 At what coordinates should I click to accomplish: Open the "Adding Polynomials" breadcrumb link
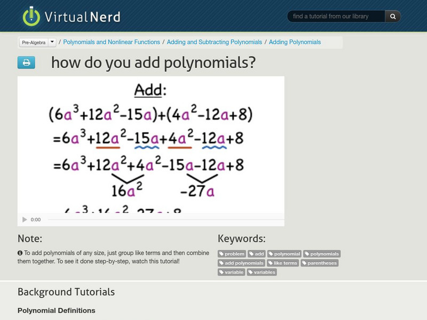click(x=294, y=42)
